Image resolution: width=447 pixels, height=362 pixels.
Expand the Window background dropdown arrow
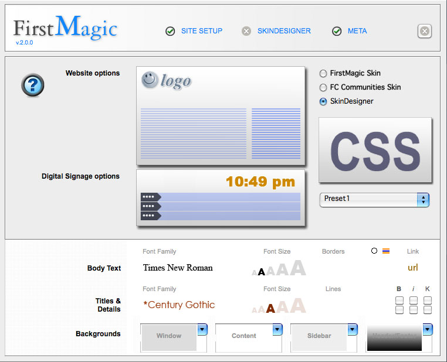[202, 330]
